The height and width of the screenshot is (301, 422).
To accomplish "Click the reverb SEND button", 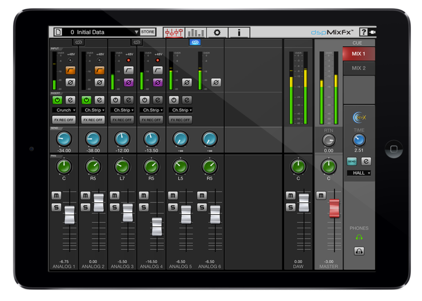I will 351,162.
